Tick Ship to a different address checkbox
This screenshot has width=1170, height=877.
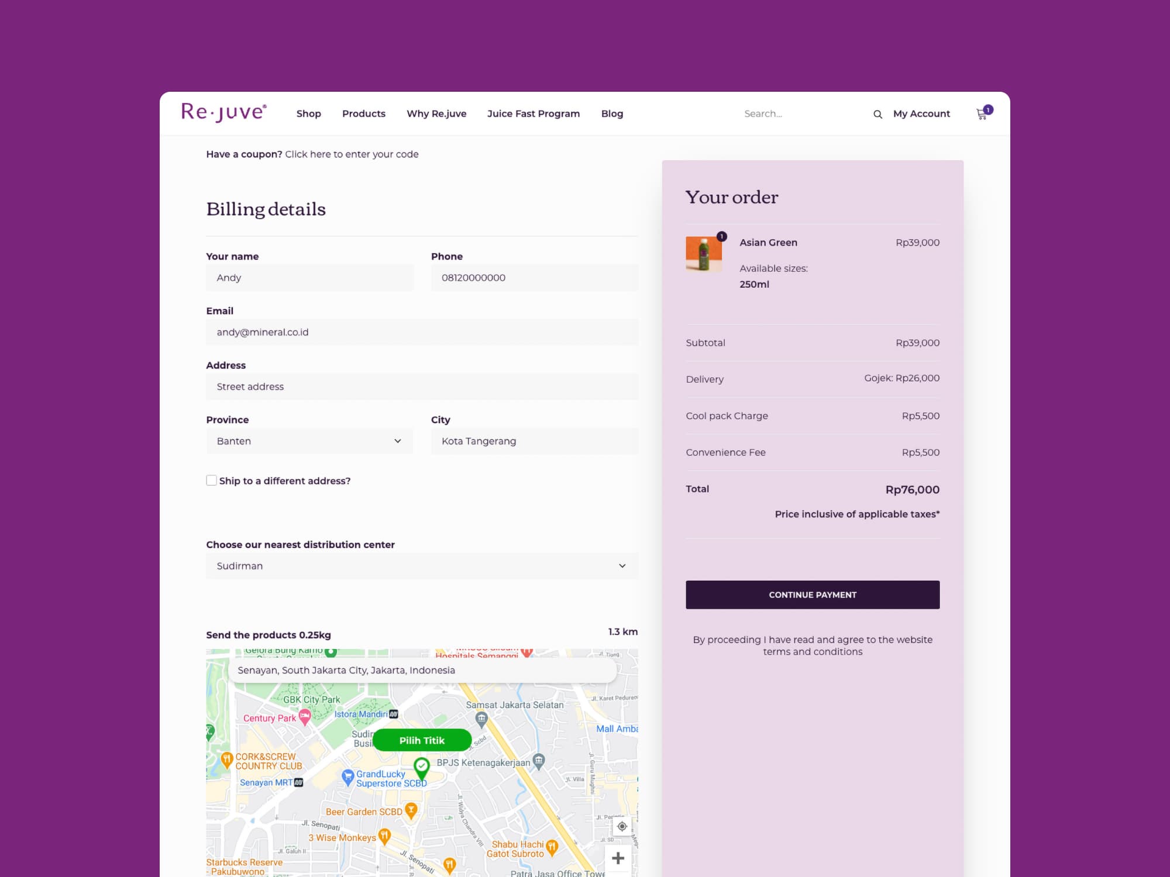click(211, 480)
